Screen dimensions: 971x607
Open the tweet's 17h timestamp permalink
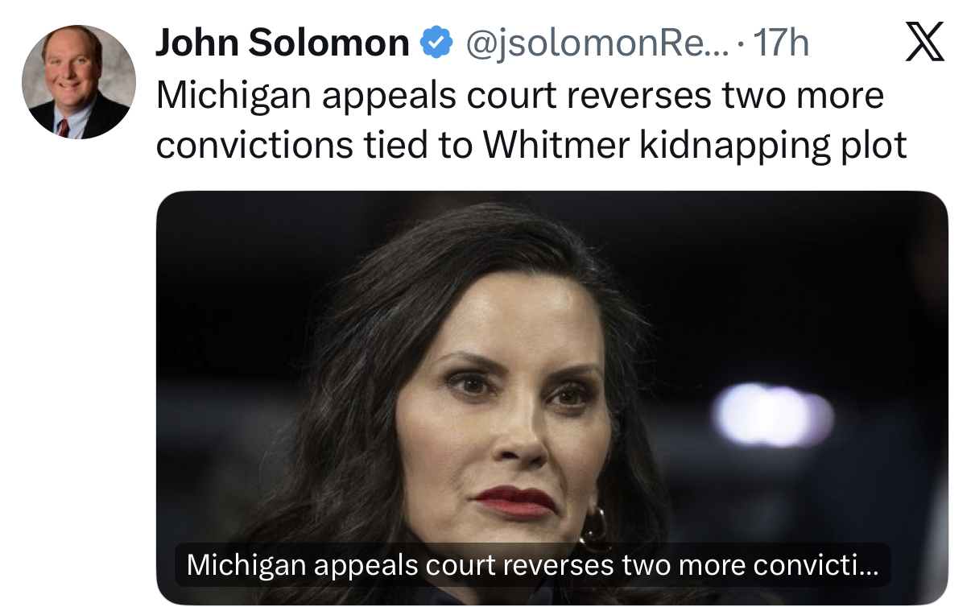[779, 43]
